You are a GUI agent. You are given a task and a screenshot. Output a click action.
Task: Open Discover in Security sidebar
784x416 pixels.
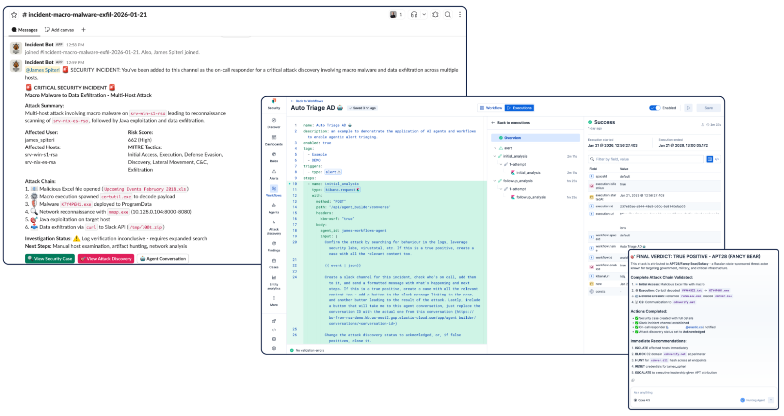pos(274,123)
